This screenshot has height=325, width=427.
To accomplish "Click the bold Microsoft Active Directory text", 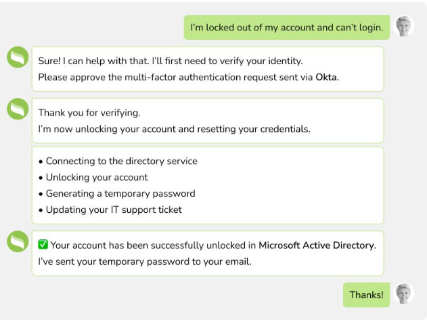I will pyautogui.click(x=316, y=245).
